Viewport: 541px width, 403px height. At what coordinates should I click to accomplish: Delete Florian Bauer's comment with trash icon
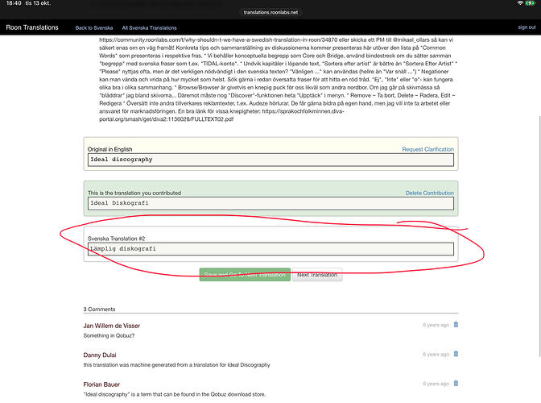click(456, 383)
